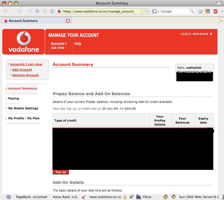Screen dimensions: 224x200
Task: Click the last top up amount $60.00
Action: [x=130, y=109]
